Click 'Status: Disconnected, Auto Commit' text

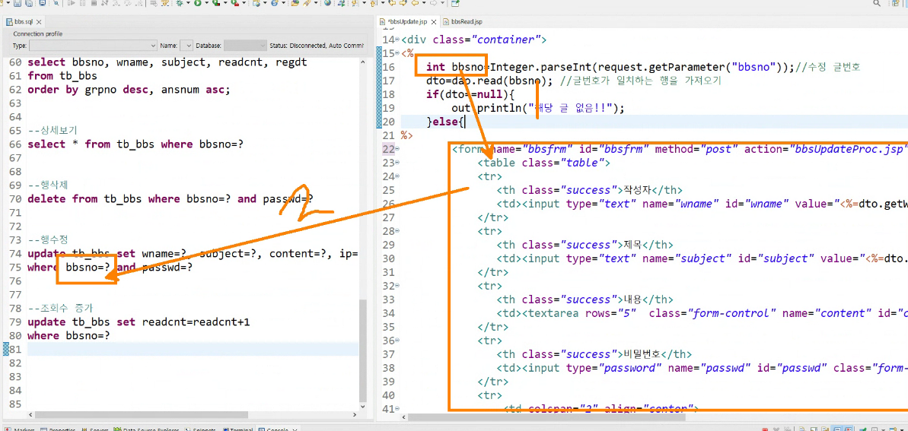point(317,45)
